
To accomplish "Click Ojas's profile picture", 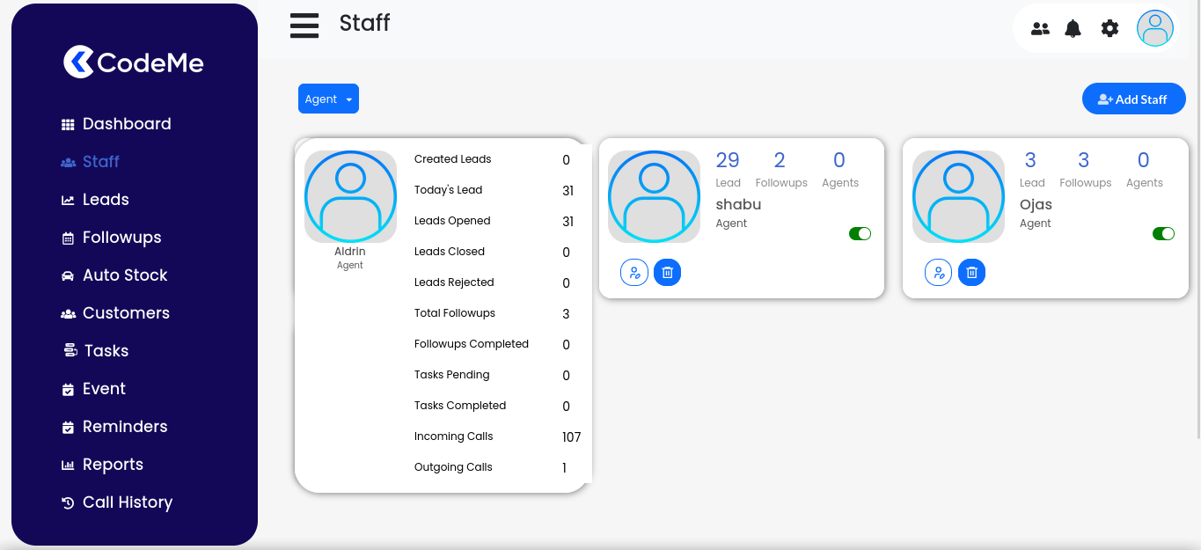I will coord(958,196).
